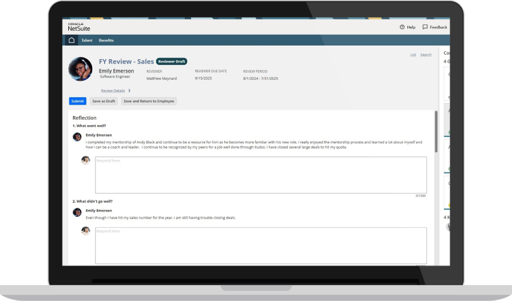Click Emily Emerson's large profile photo
512x301 pixels.
(80, 69)
